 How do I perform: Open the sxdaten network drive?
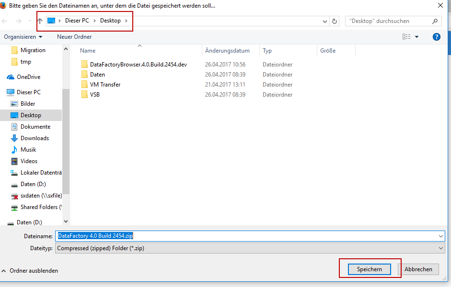click(41, 196)
